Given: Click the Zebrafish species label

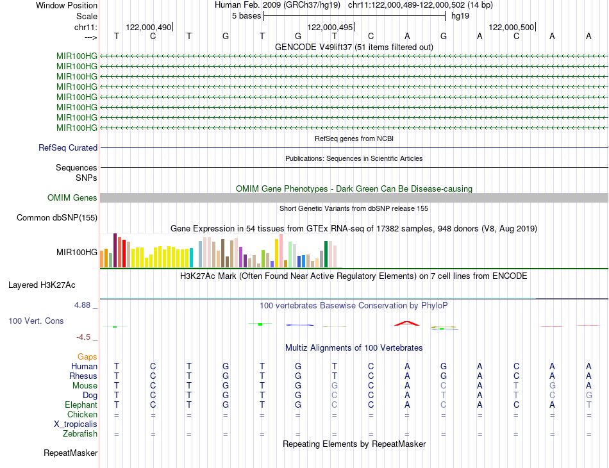Looking at the screenshot, I should click(x=80, y=433).
